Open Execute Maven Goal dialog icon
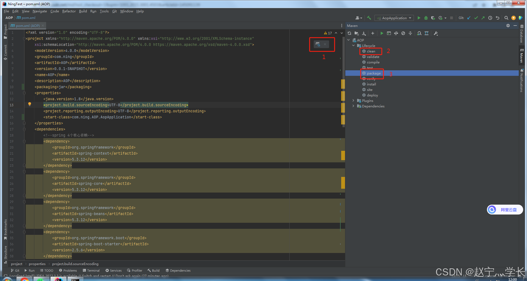The height and width of the screenshot is (281, 527). [389, 33]
